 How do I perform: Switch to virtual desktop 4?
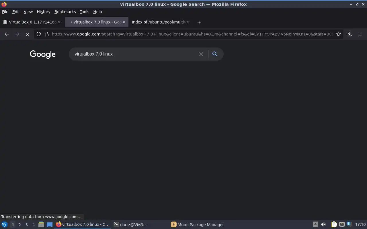pyautogui.click(x=33, y=225)
